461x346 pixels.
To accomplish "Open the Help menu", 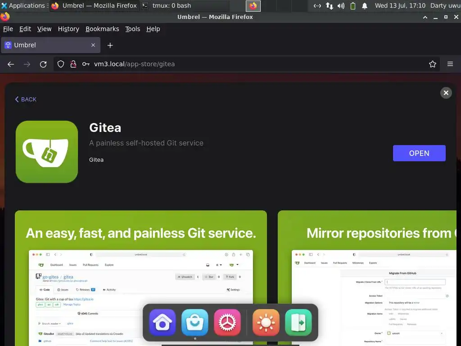I will pos(153,29).
